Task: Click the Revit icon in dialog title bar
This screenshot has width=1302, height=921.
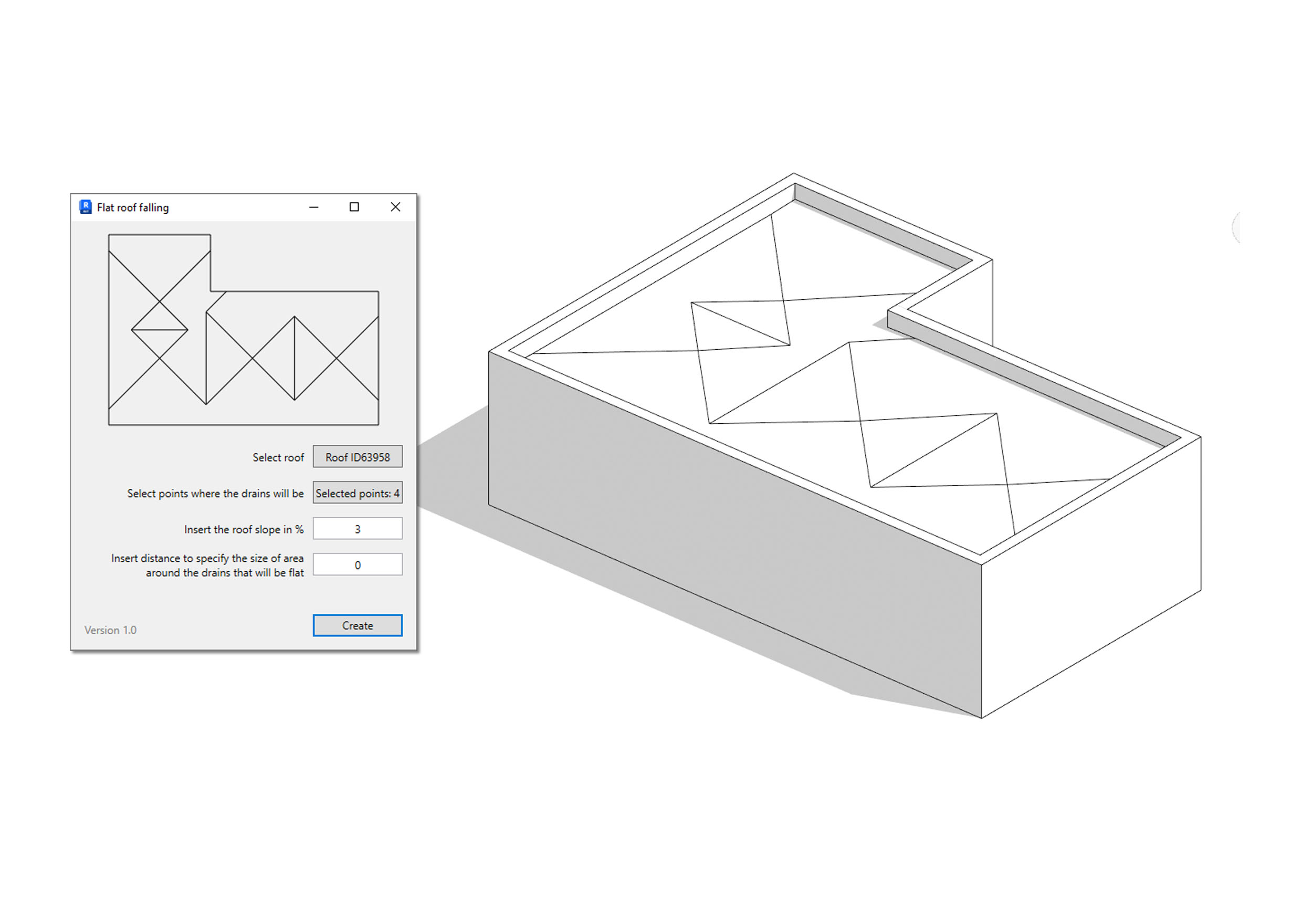Action: 86,207
